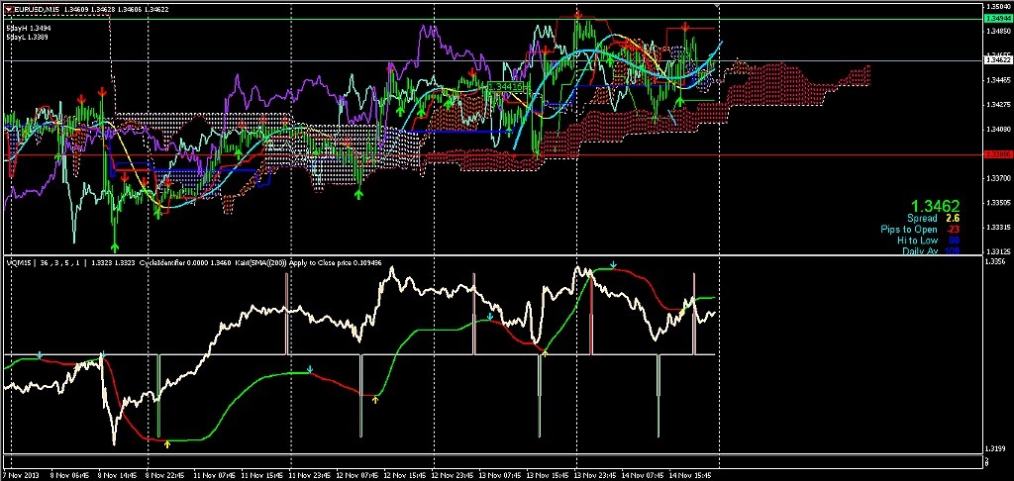This screenshot has width=1014, height=481.
Task: Click the EURUSD,M15 symbol dropdown arrow
Action: click(8, 9)
